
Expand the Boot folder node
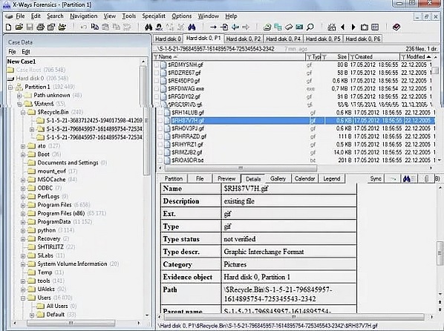tap(23, 155)
